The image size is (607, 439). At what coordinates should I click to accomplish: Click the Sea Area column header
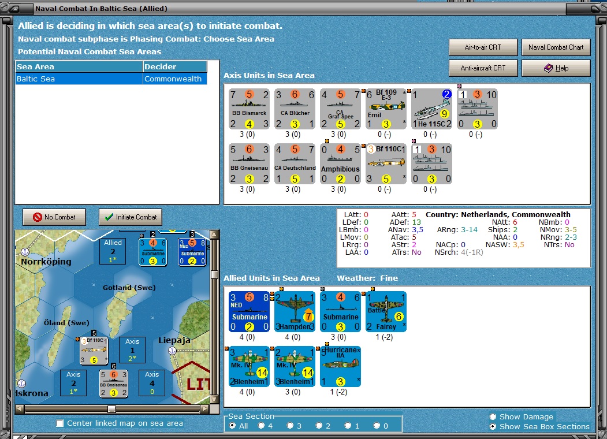79,66
